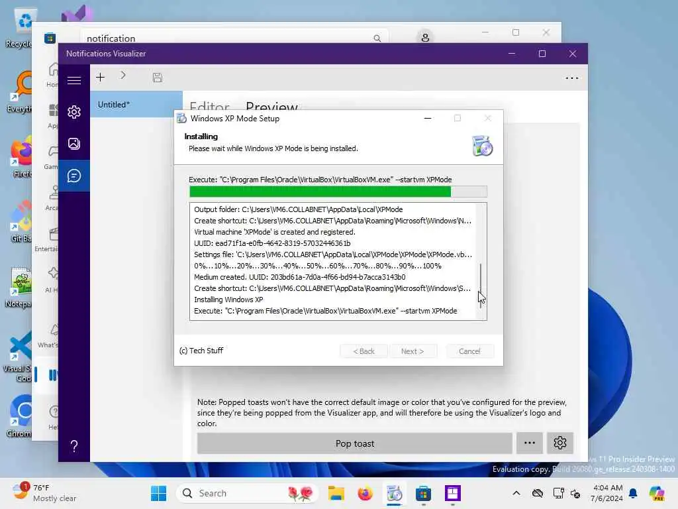Click the Everything desktop shortcut
This screenshot has height=509, width=678.
19,91
